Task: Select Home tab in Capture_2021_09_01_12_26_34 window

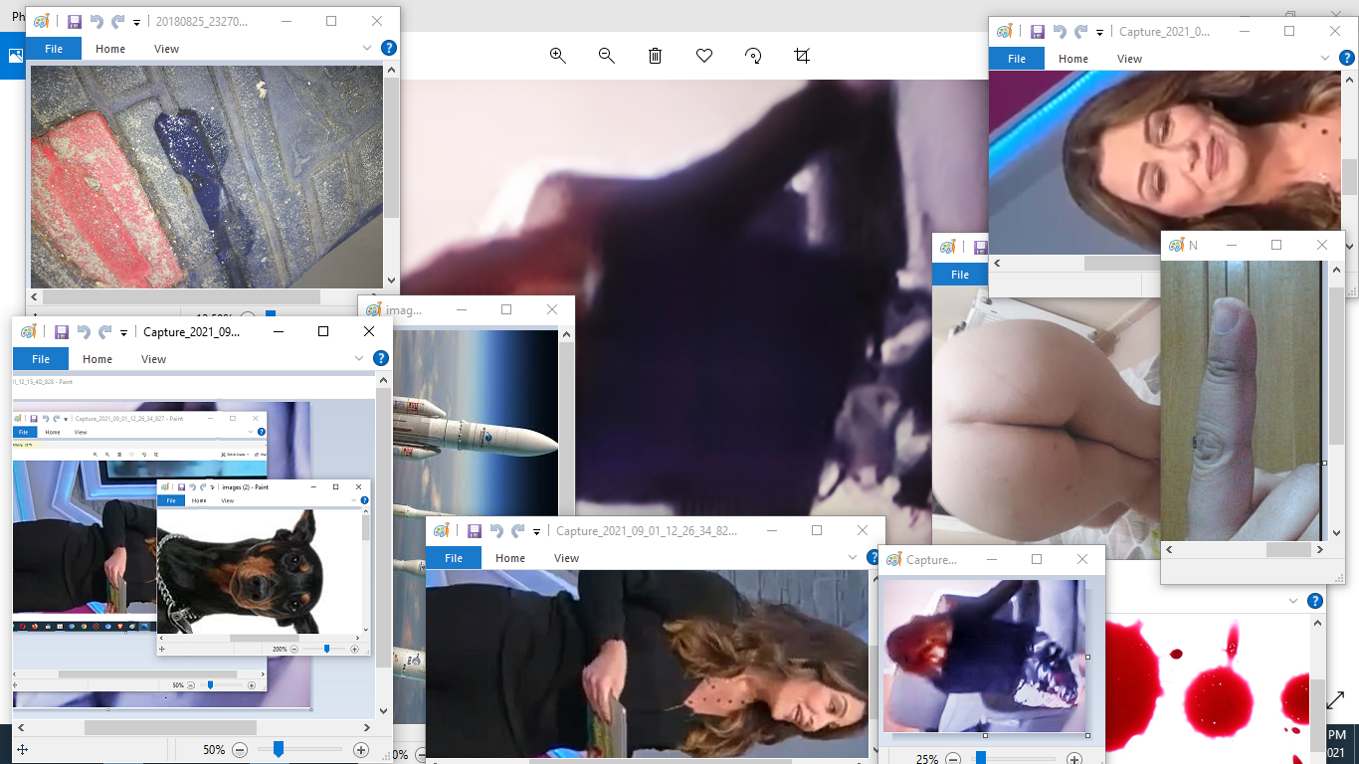Action: click(x=510, y=558)
